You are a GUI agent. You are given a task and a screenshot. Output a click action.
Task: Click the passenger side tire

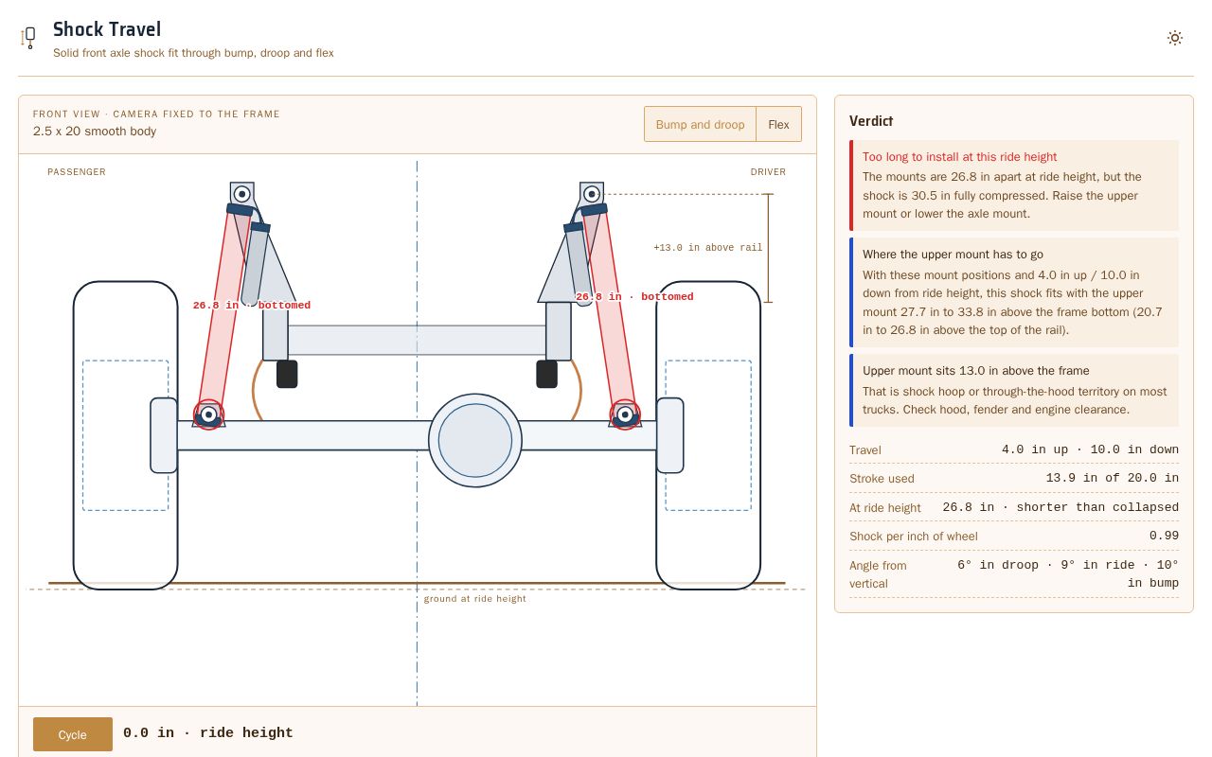125,435
